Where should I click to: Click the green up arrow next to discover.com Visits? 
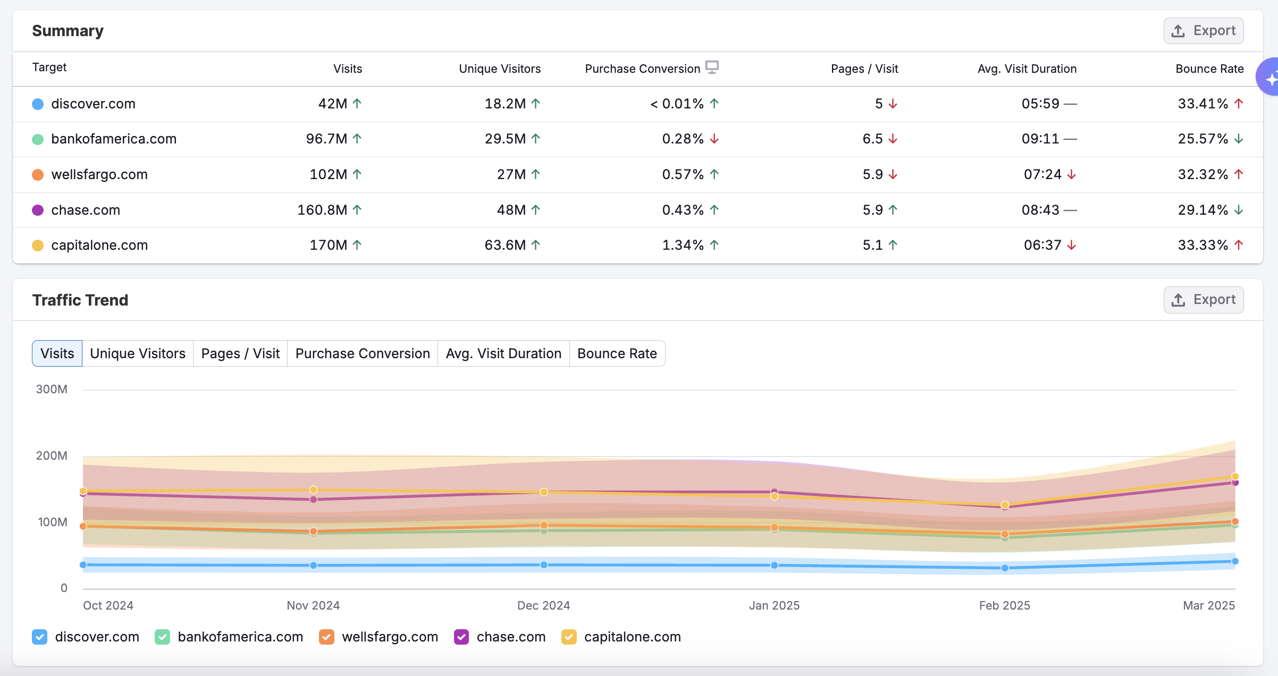pyautogui.click(x=357, y=104)
